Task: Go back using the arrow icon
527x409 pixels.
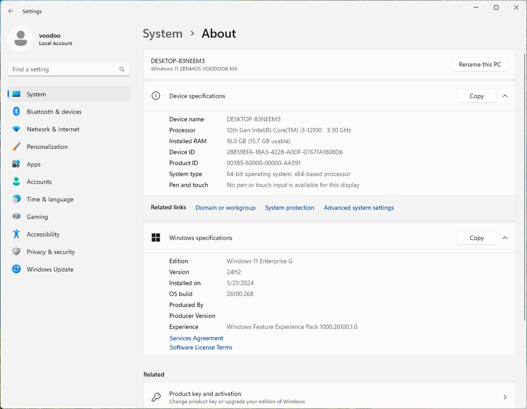Action: point(11,11)
